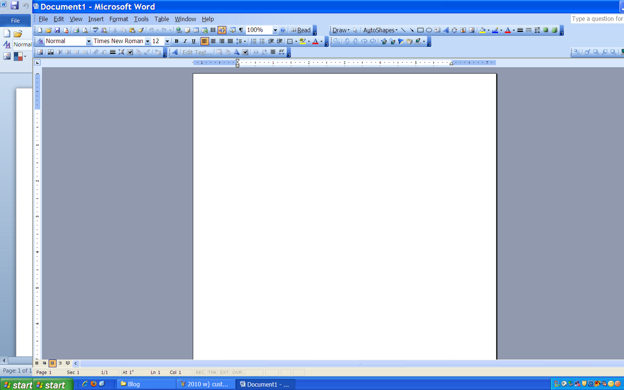Click the Read button
This screenshot has height=390, width=624.
(x=301, y=30)
